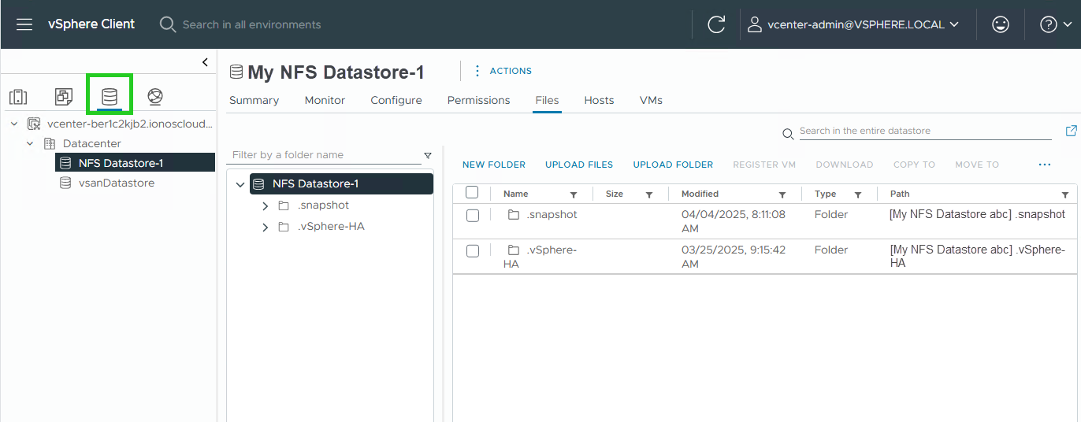Switch to VMs and Templates inventory view
Image resolution: width=1081 pixels, height=422 pixels.
click(x=64, y=97)
